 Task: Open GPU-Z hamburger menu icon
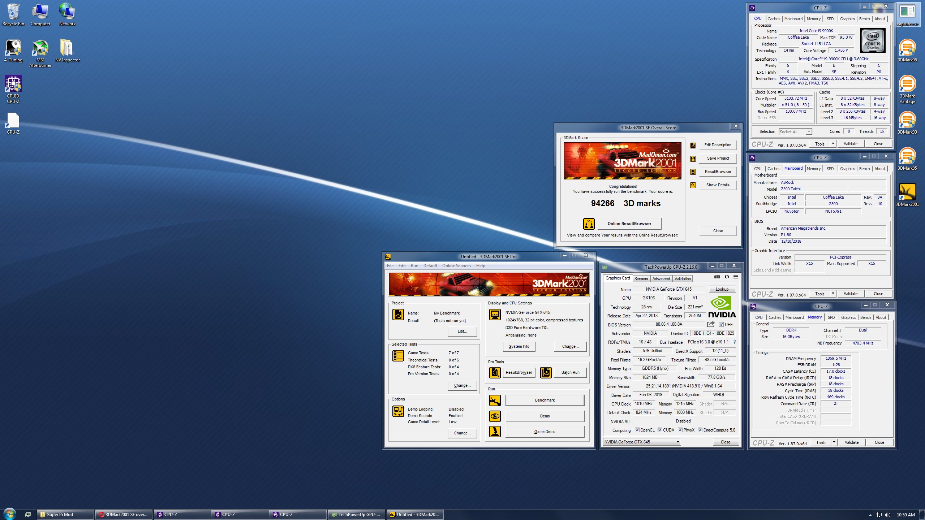click(736, 277)
